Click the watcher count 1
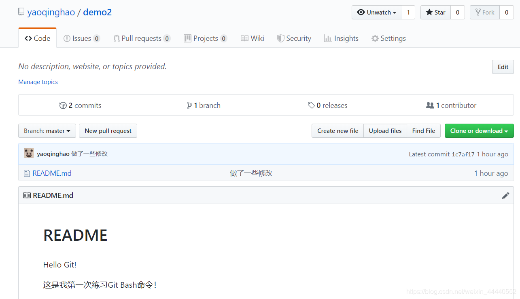 408,13
